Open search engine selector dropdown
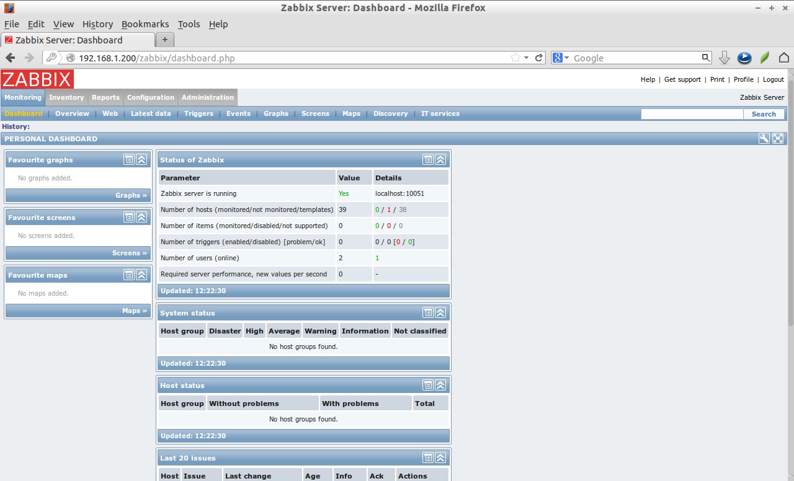 (561, 58)
